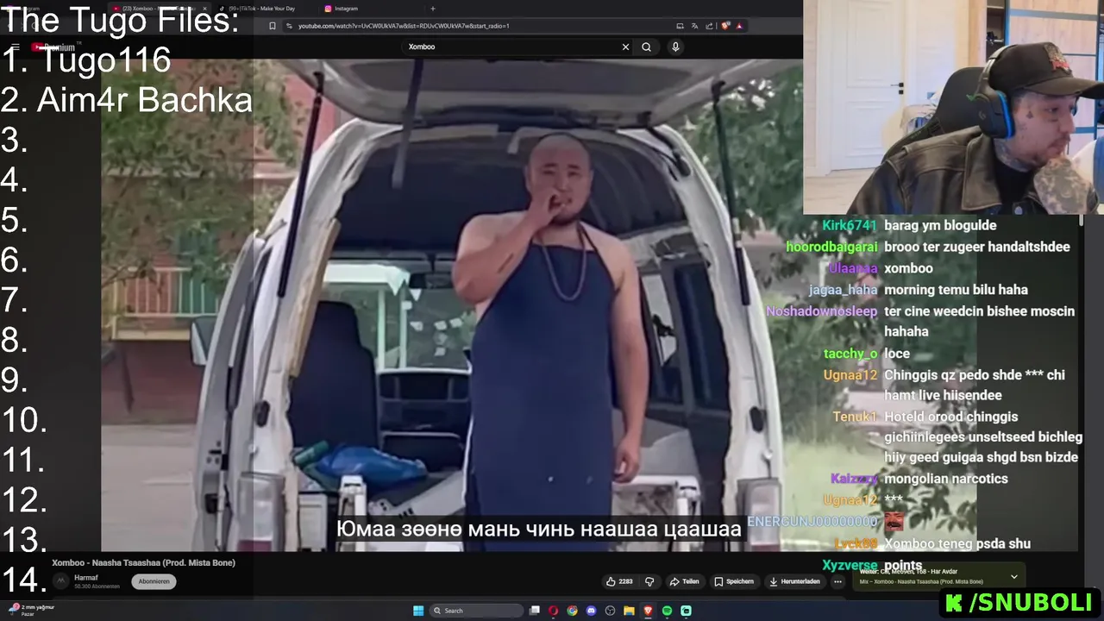
Task: Open more actions three-dot menu under video
Action: [837, 581]
